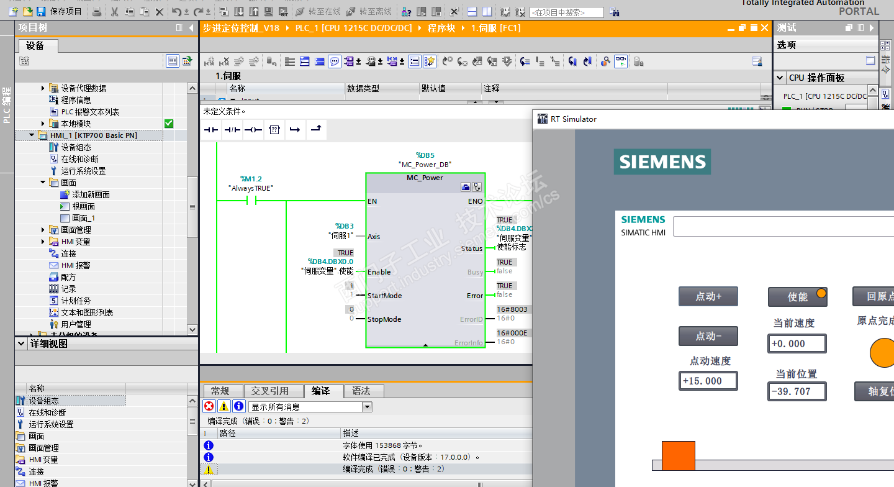Toggle the details view icon in project tree

[173, 61]
